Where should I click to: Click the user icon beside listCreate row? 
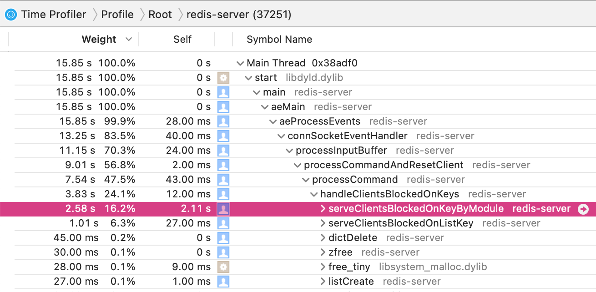pos(223,282)
